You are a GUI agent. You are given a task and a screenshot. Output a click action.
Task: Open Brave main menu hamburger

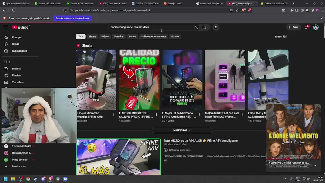tap(322, 10)
